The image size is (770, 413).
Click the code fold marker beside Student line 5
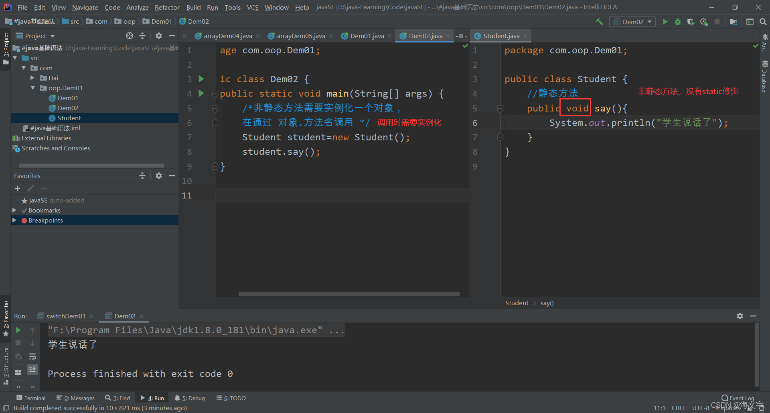pyautogui.click(x=500, y=108)
